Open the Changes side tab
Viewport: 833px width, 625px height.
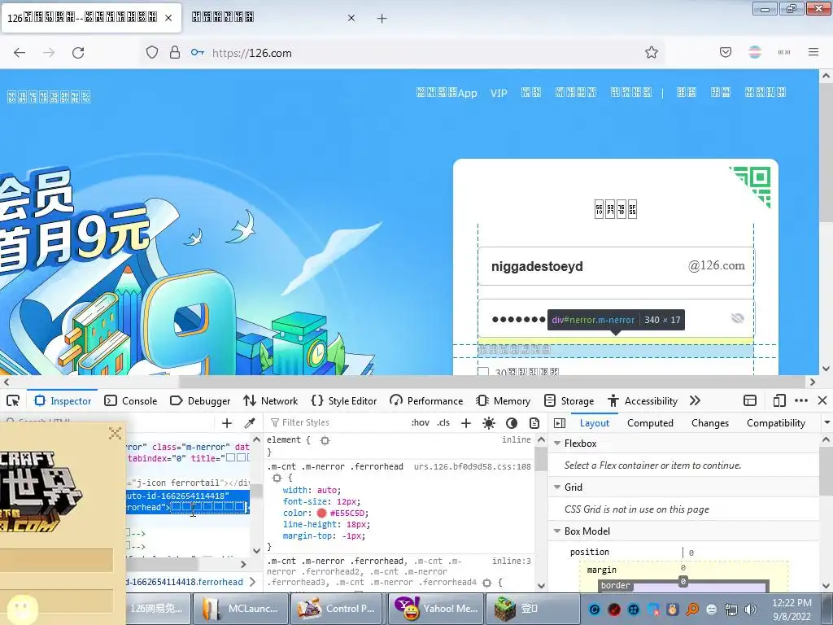point(709,423)
